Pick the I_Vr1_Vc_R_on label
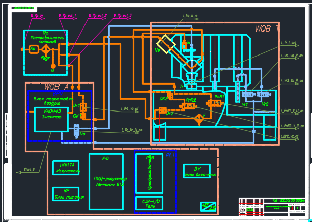This screenshot has width=312, height=222. pyautogui.click(x=292, y=55)
